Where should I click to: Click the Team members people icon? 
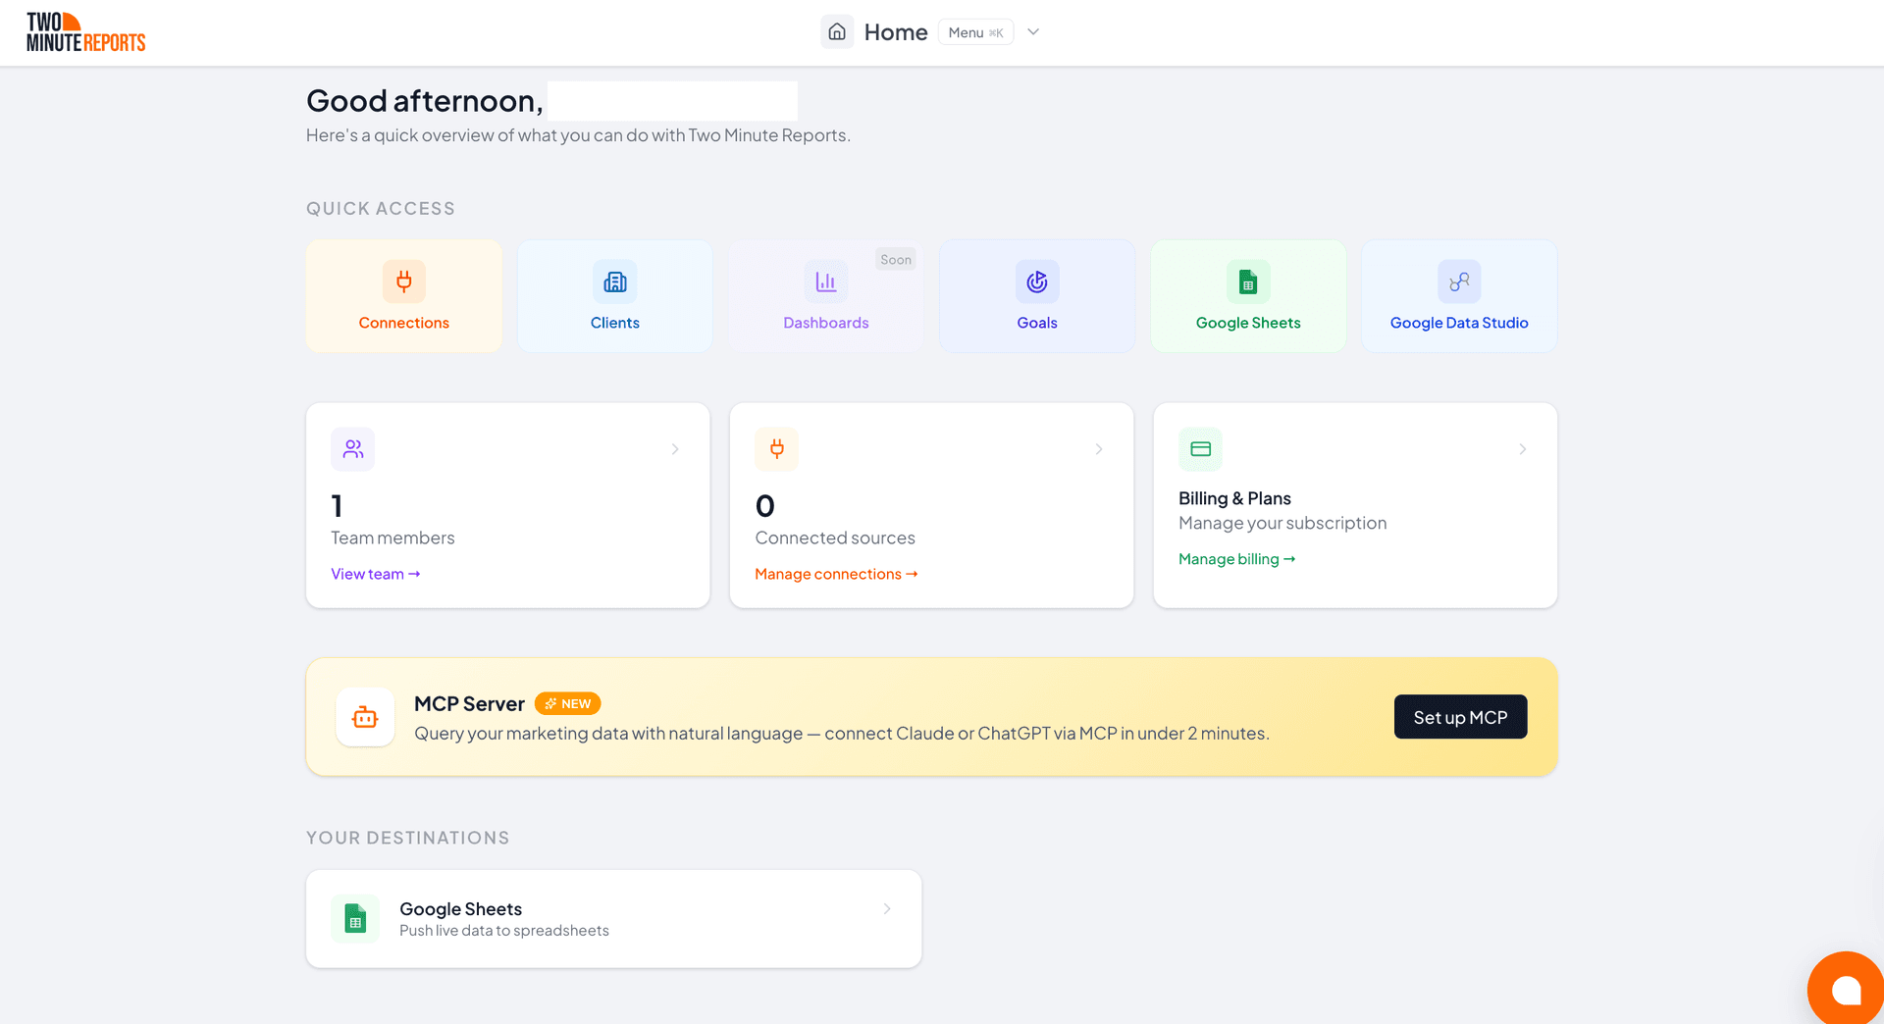[x=353, y=449]
